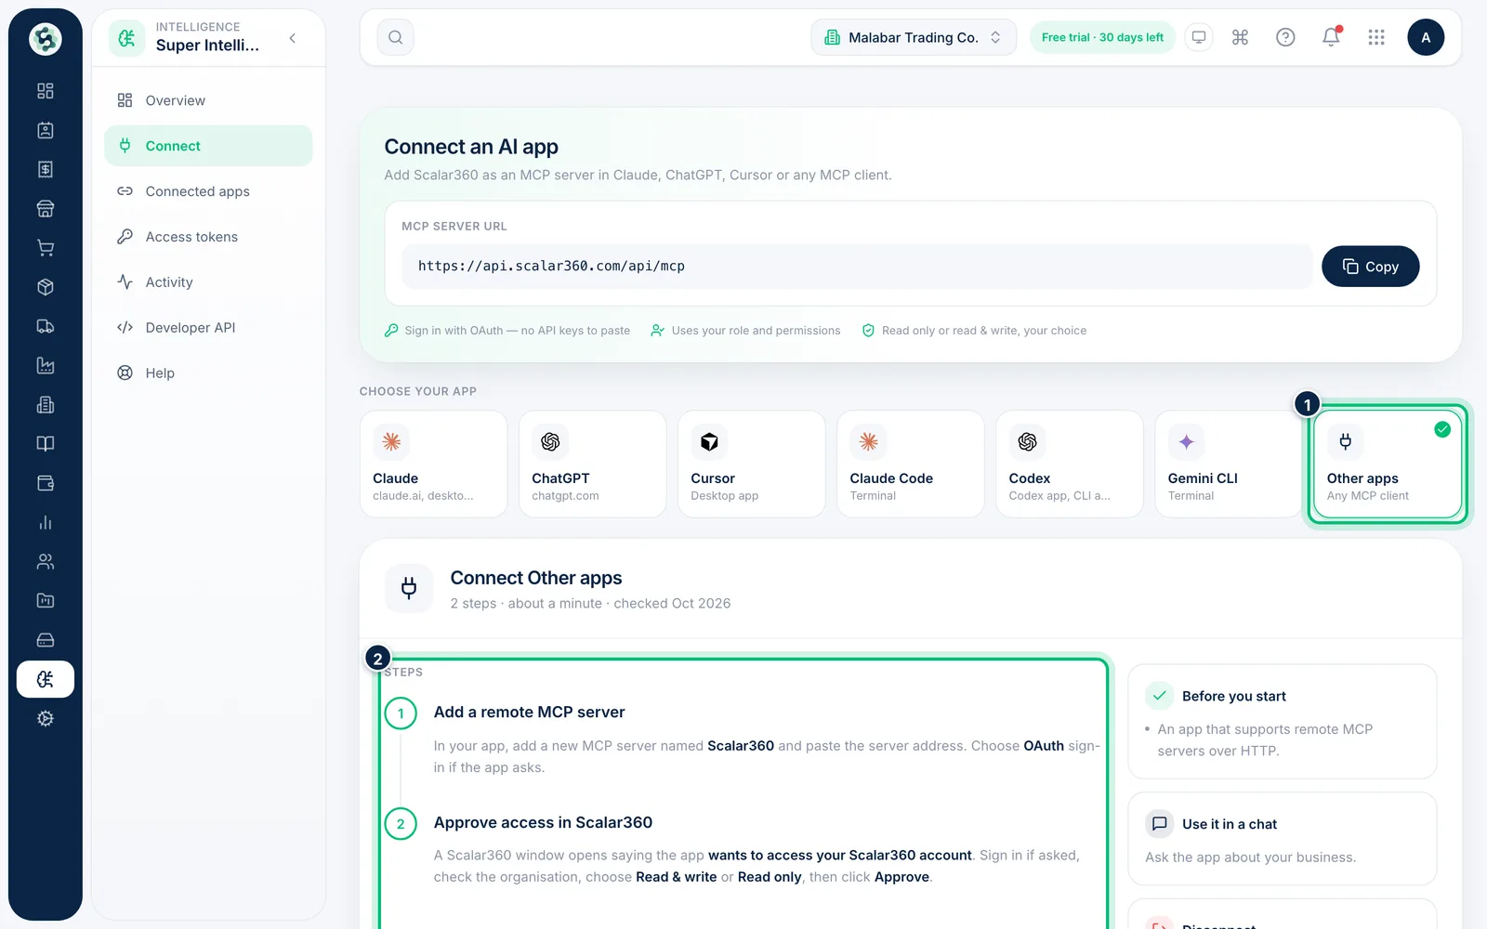1487x929 pixels.
Task: Open Help in the side menu
Action: 208,373
